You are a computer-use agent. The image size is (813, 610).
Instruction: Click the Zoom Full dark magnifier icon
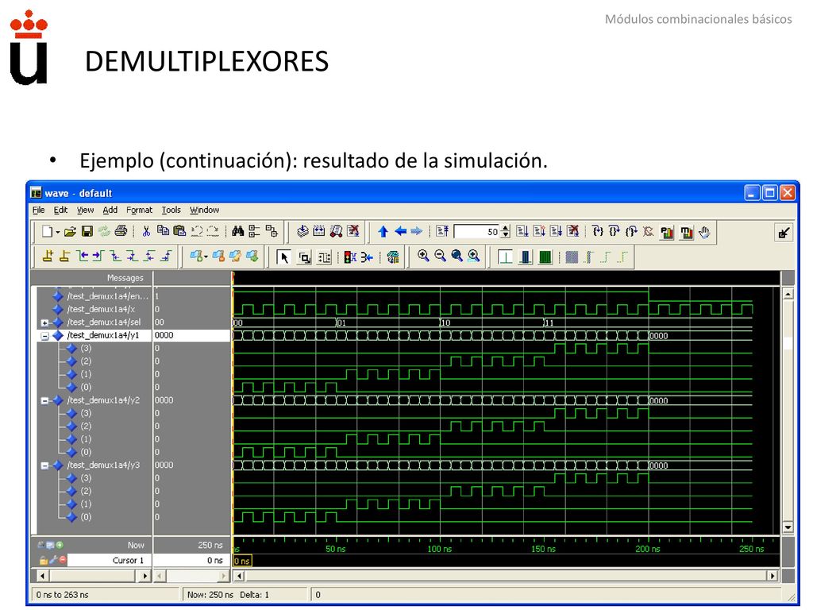[457, 256]
